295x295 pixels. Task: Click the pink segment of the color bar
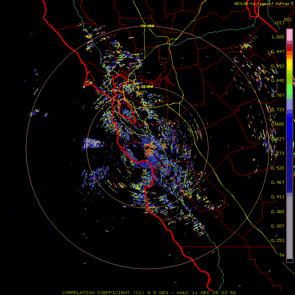point(289,35)
